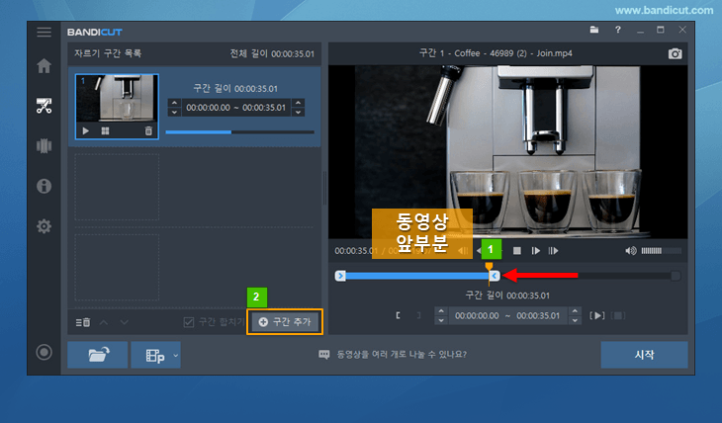
Task: Click the '전체 길이 00:00:35.01' text
Action: pos(272,53)
